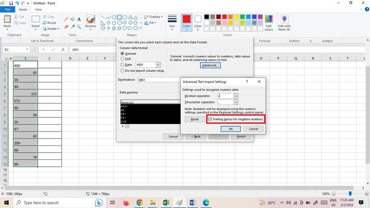Open Word from the taskbar
The height and width of the screenshot is (208, 370).
[193, 203]
